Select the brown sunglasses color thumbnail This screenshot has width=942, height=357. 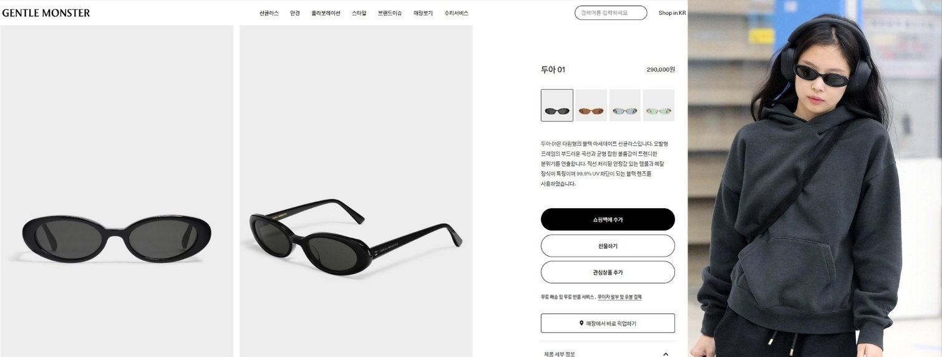591,105
